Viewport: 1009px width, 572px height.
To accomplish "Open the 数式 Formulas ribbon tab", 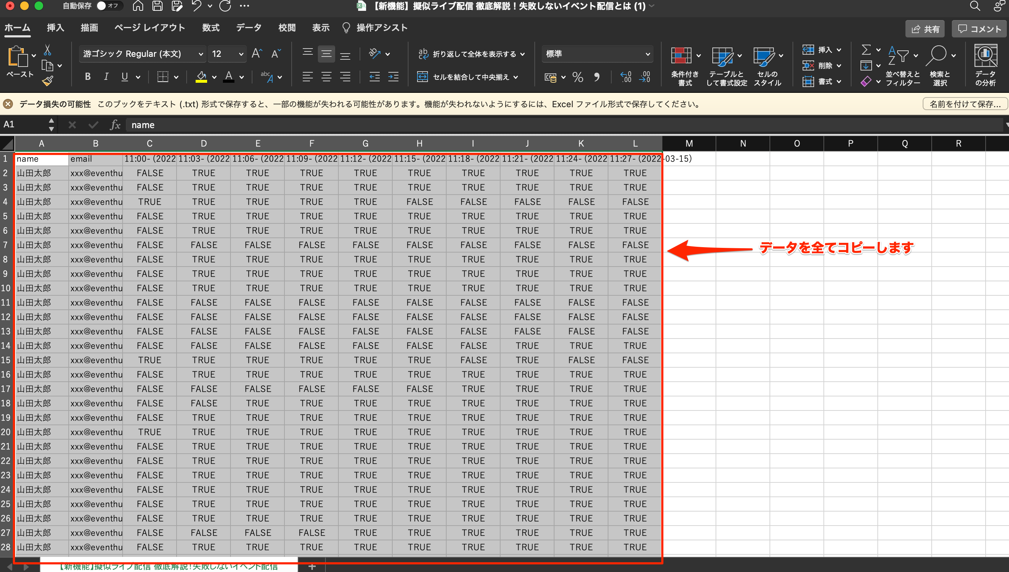I will tap(211, 27).
